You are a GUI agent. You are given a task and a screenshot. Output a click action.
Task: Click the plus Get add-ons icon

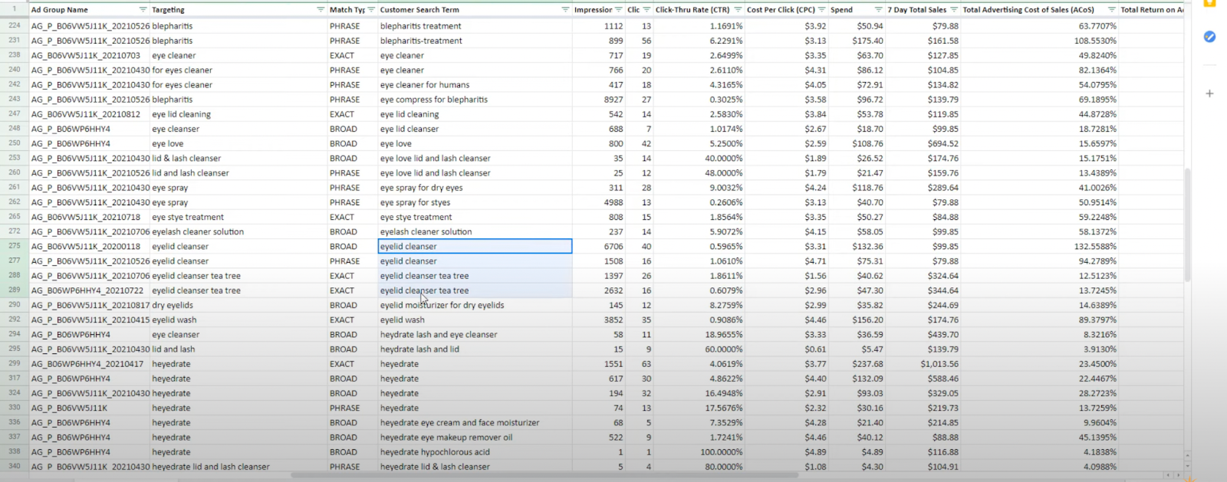pyautogui.click(x=1209, y=93)
